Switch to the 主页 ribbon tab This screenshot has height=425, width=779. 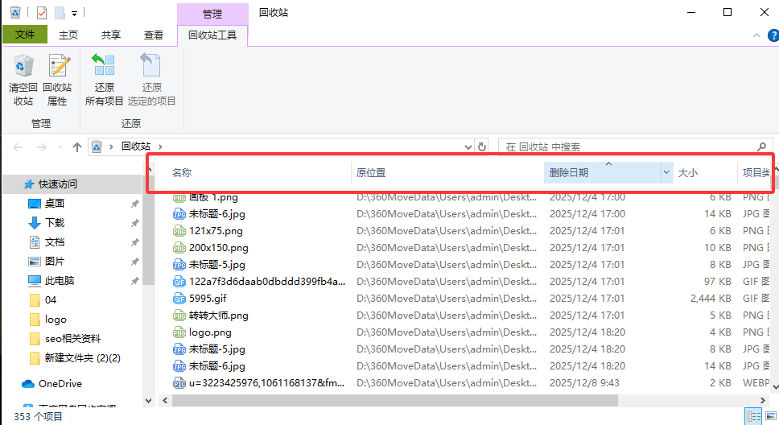click(68, 35)
